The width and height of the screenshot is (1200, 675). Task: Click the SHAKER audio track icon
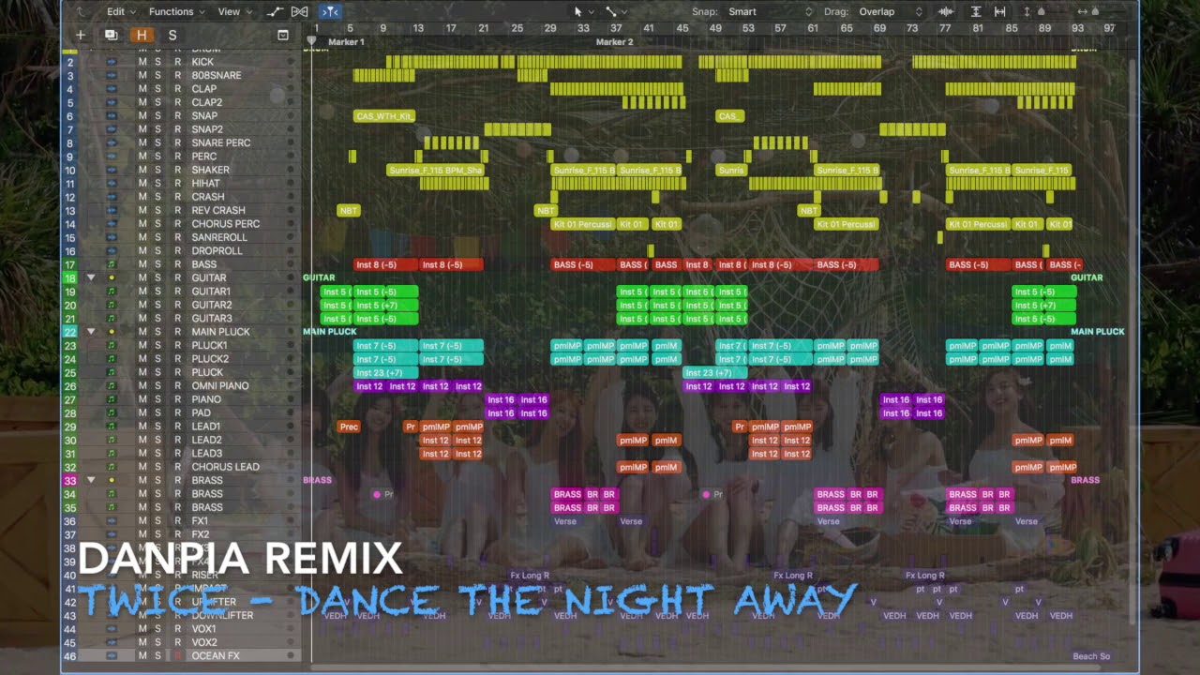tap(112, 170)
